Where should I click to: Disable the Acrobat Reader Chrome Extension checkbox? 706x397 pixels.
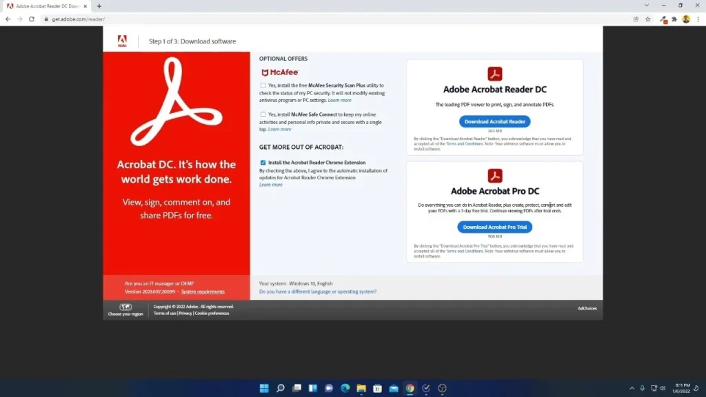click(x=263, y=163)
